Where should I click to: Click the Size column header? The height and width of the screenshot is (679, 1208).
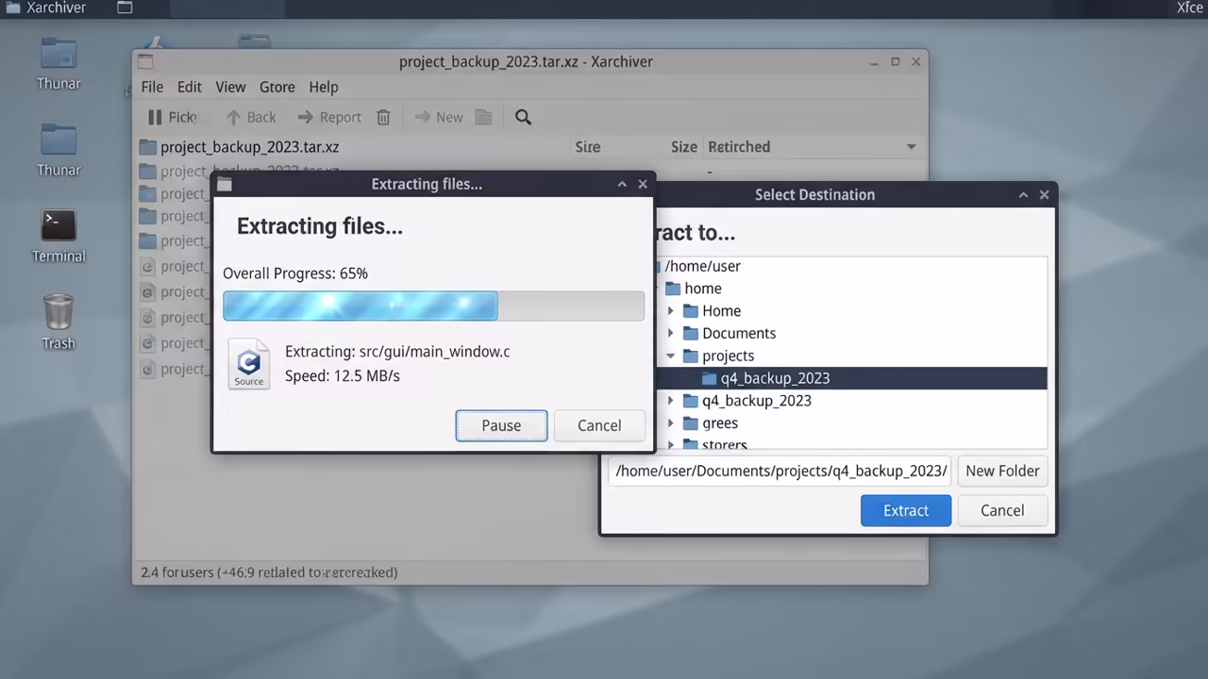tap(684, 147)
